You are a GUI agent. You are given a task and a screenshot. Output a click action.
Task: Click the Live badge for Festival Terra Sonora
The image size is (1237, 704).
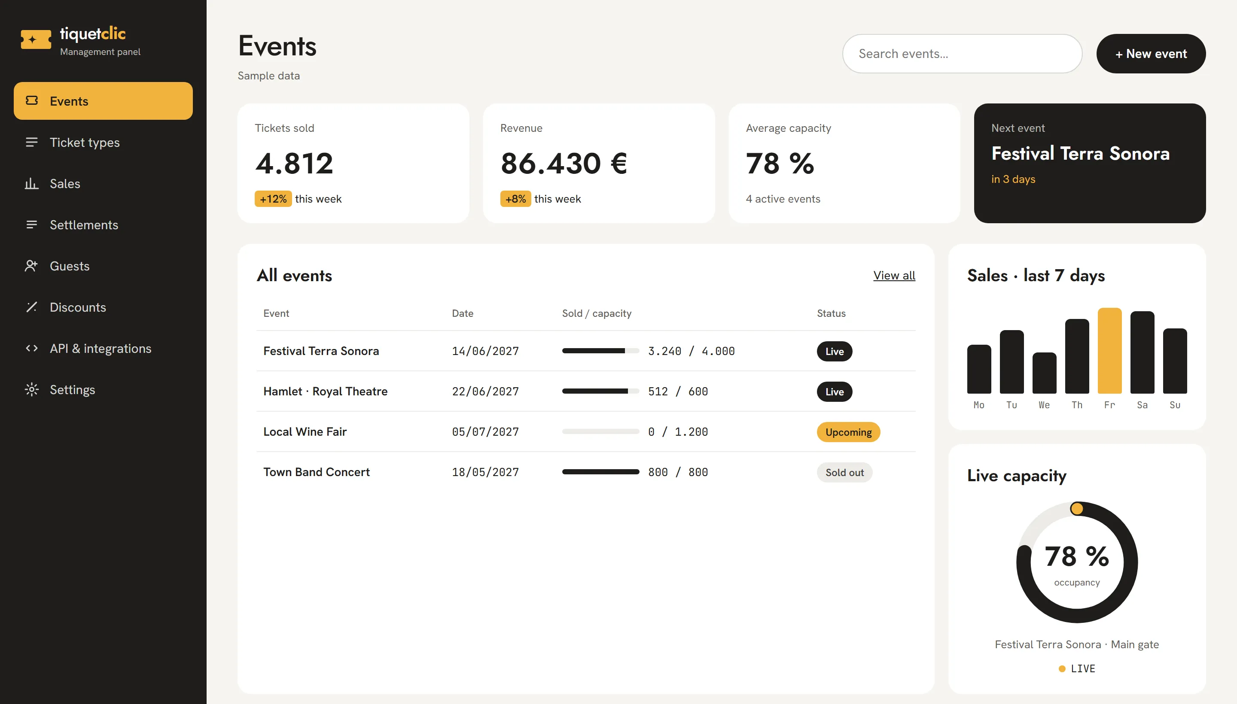point(834,351)
